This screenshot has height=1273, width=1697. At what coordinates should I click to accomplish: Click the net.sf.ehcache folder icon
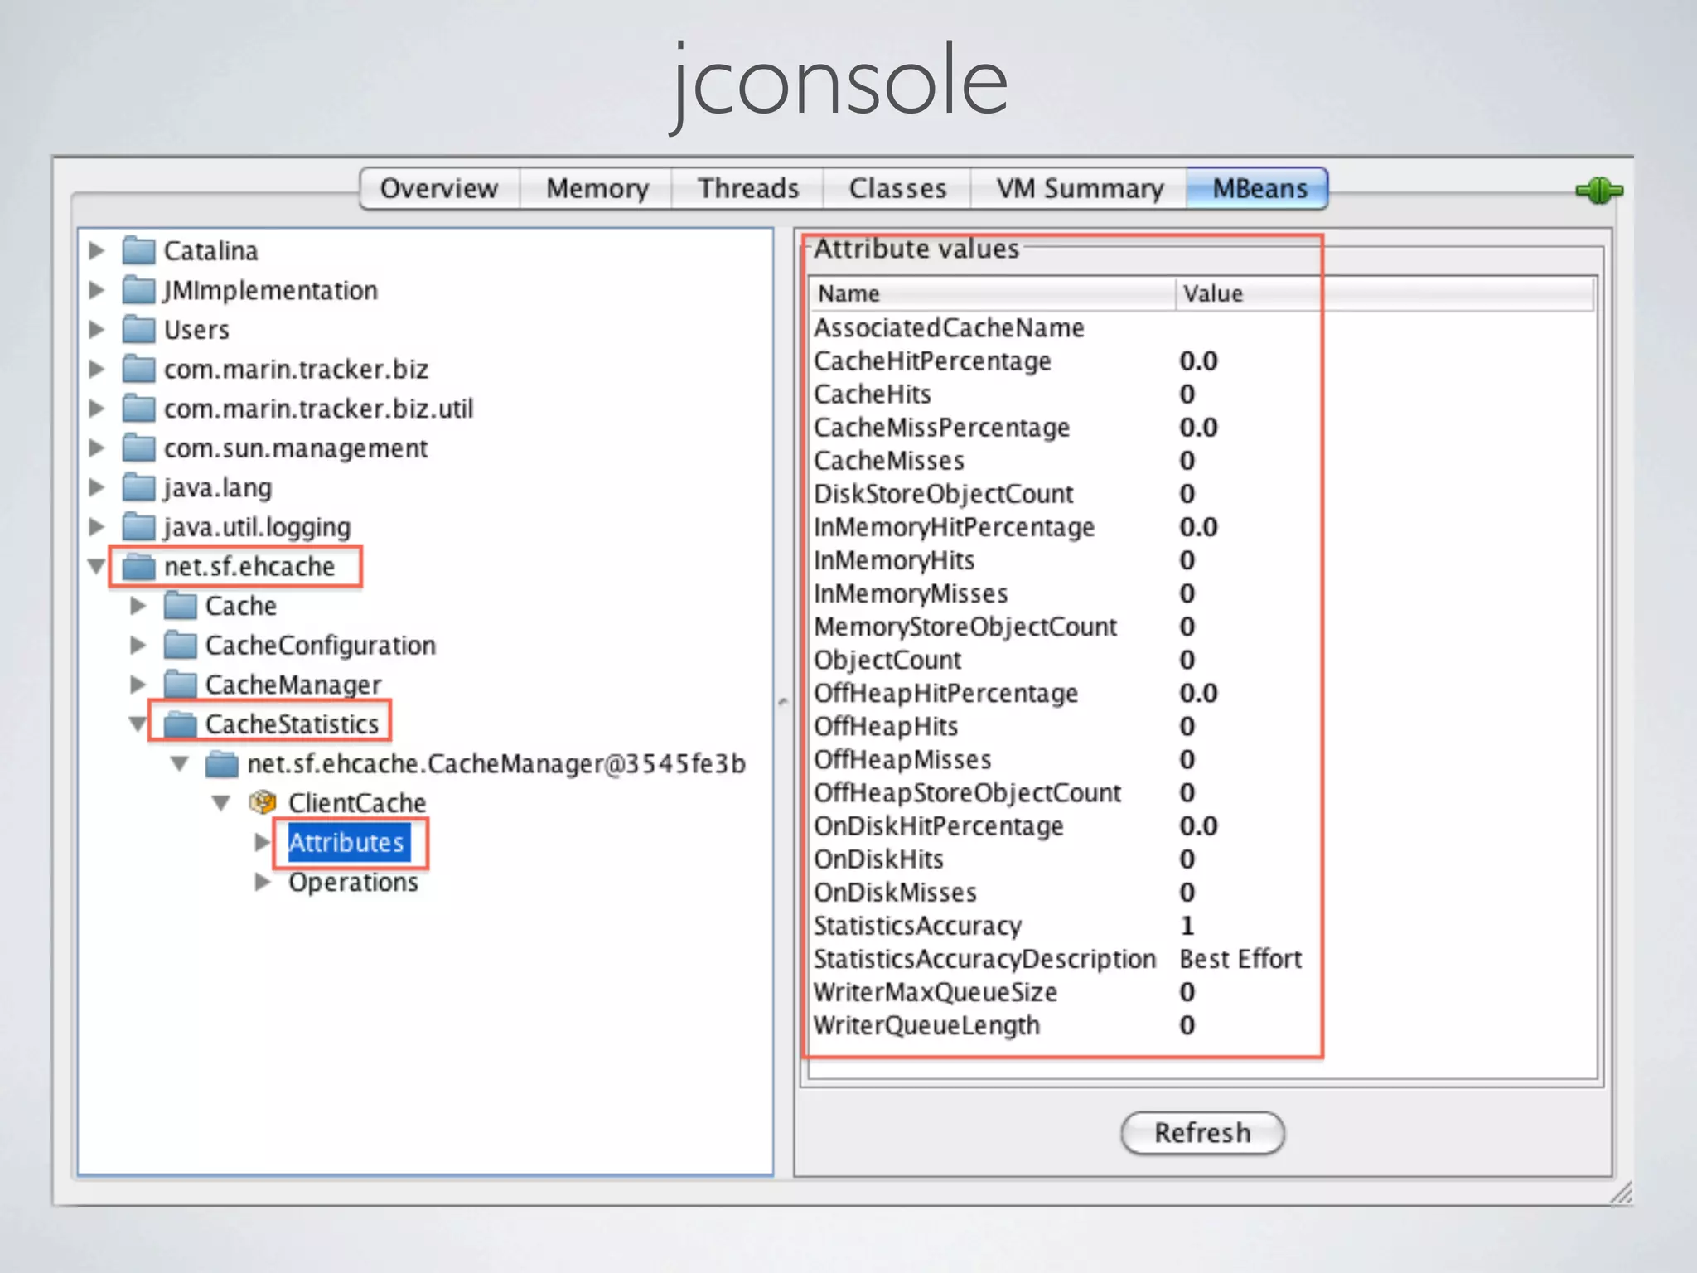[x=138, y=566]
